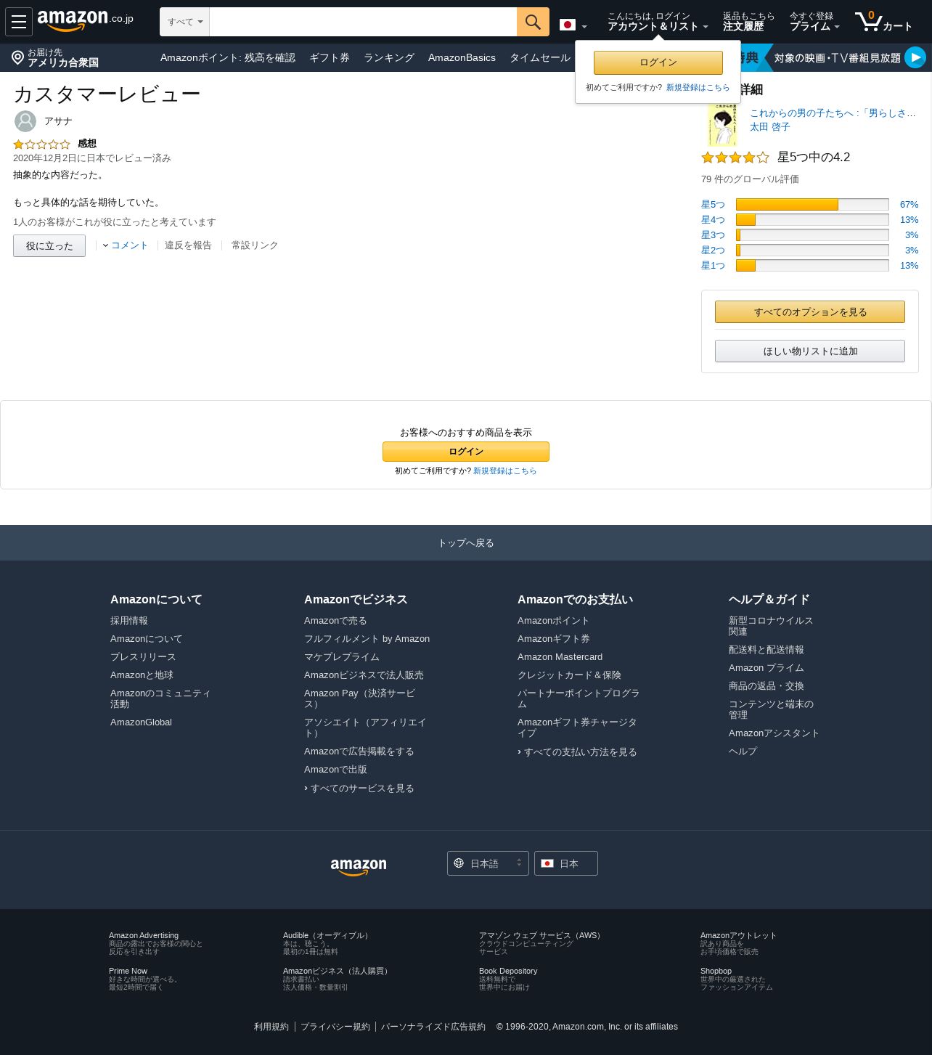The image size is (932, 1055).
Task: Open すべてのサービスを見る footer link
Action: pyautogui.click(x=359, y=789)
